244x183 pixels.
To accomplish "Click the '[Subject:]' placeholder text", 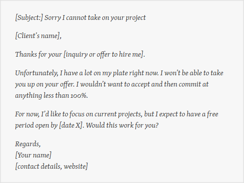I will click(29, 18).
